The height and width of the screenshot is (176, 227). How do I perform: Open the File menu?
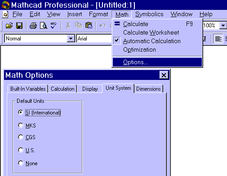point(18,14)
